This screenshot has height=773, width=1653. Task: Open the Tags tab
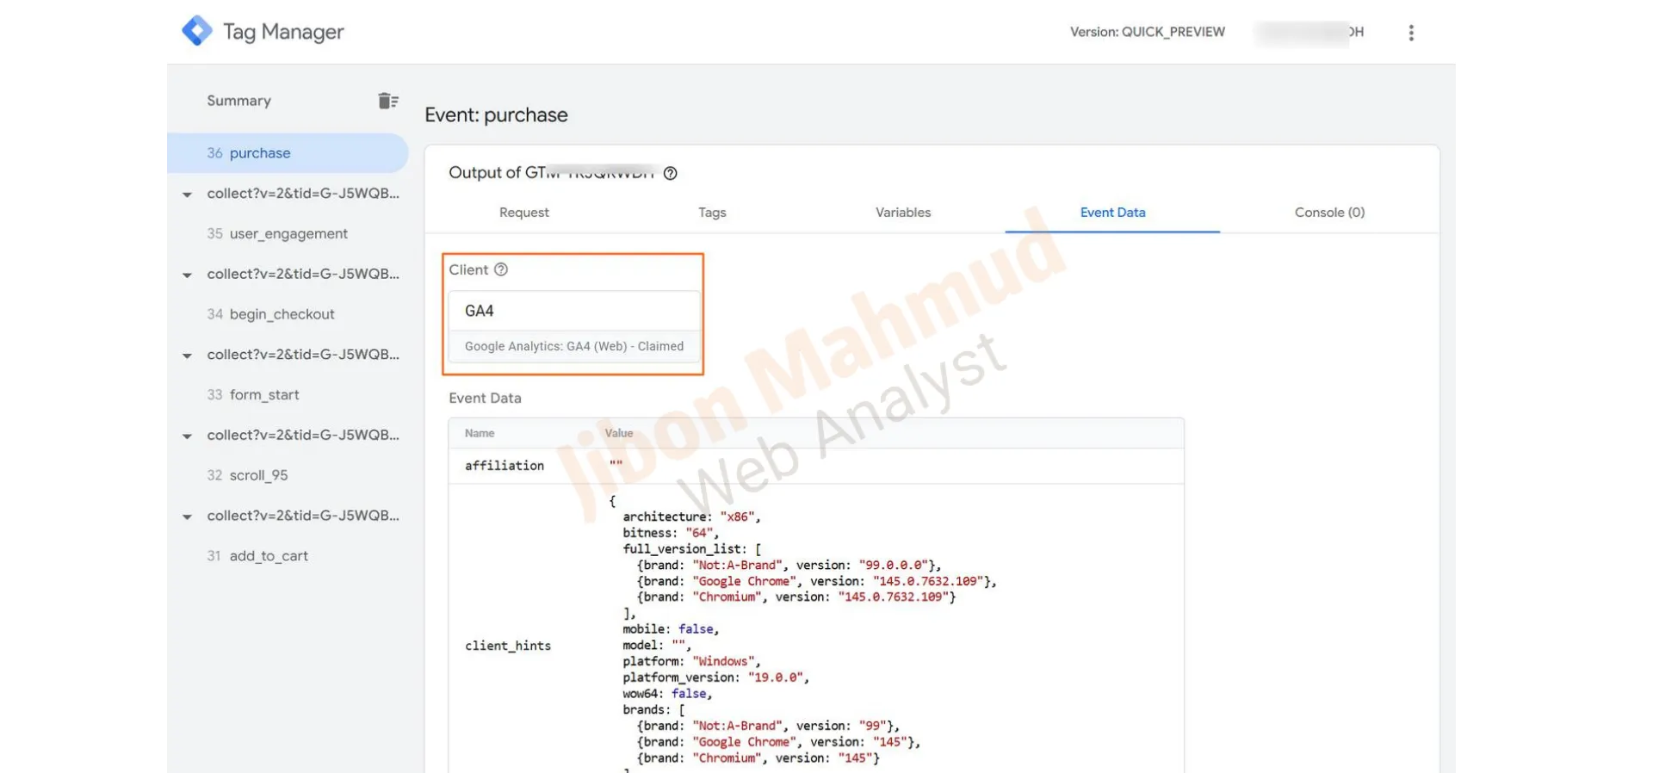[712, 213]
